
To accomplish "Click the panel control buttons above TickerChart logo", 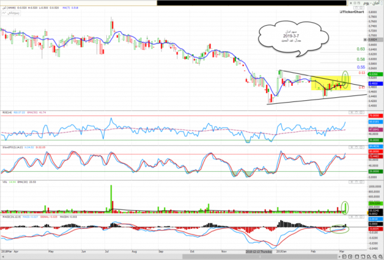I will point(359,8).
